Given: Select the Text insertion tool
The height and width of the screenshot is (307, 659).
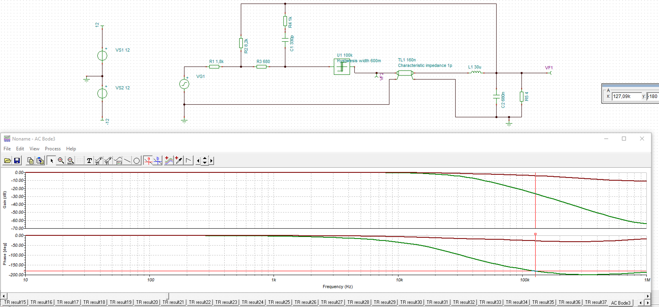Looking at the screenshot, I should point(89,161).
